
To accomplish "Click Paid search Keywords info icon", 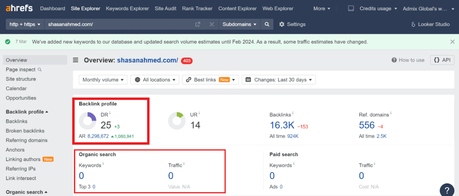I will tap(294, 164).
